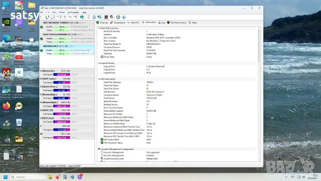
Task: Collapse the ATA Information section
Action: (99, 79)
